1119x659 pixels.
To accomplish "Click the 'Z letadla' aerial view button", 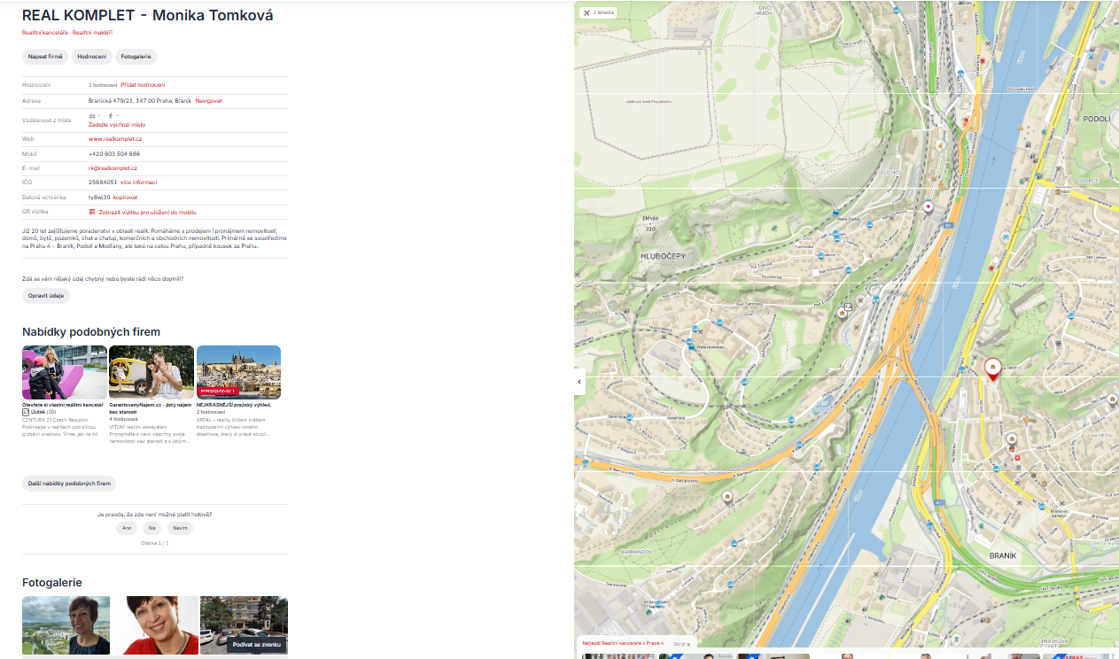I will tap(598, 12).
